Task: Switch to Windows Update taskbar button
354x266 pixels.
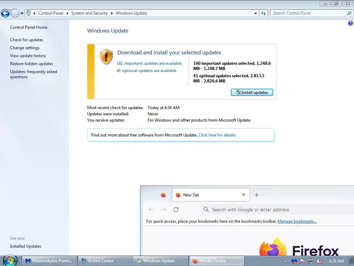Action: (x=161, y=261)
